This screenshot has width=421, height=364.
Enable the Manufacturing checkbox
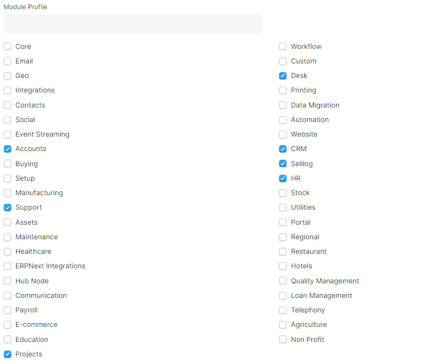8,193
